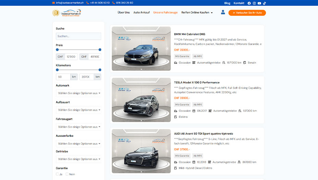This screenshot has height=180, width=318.
Task: Open AUDI A6 Avant 50 TDI title
Action: coord(203,134)
